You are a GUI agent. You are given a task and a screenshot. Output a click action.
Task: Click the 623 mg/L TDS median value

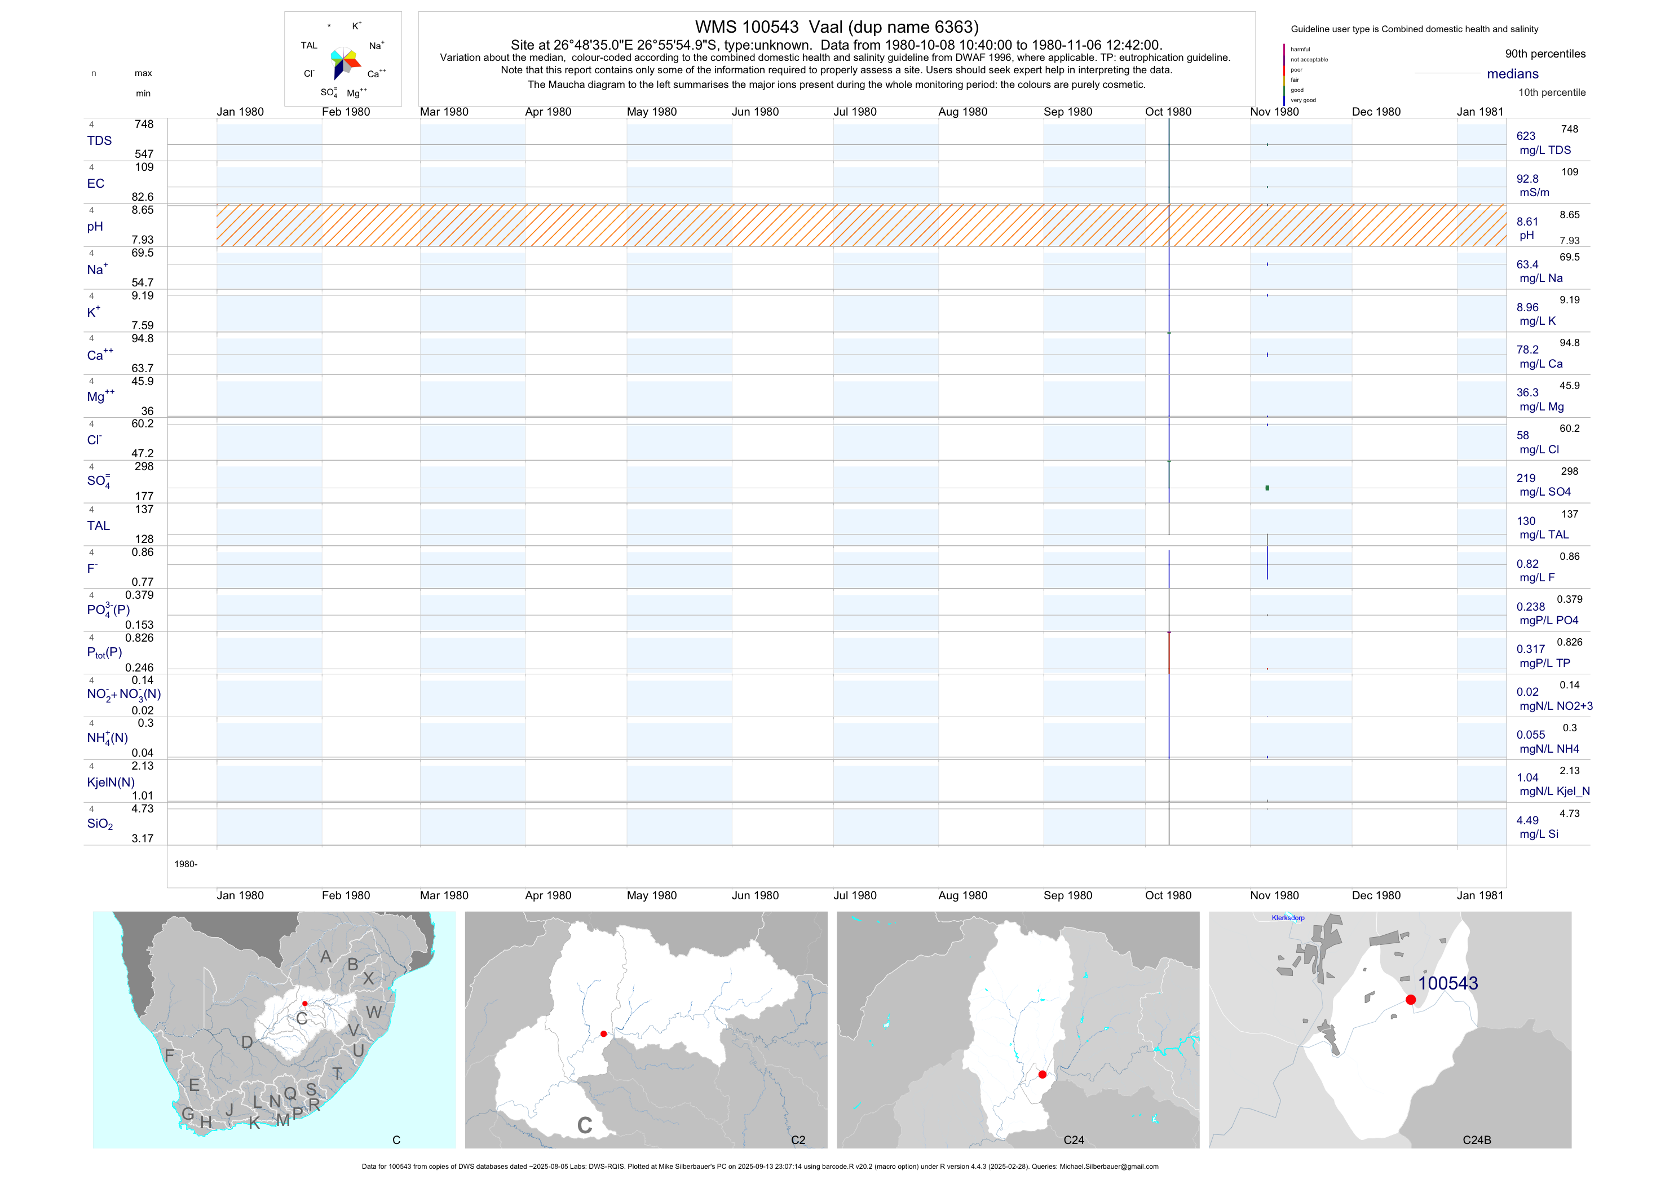[1526, 136]
